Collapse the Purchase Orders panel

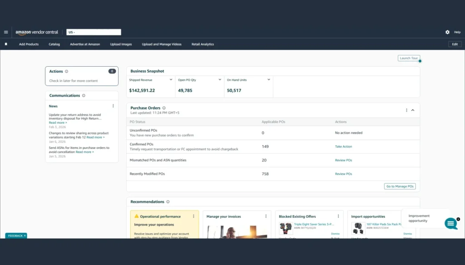point(413,110)
